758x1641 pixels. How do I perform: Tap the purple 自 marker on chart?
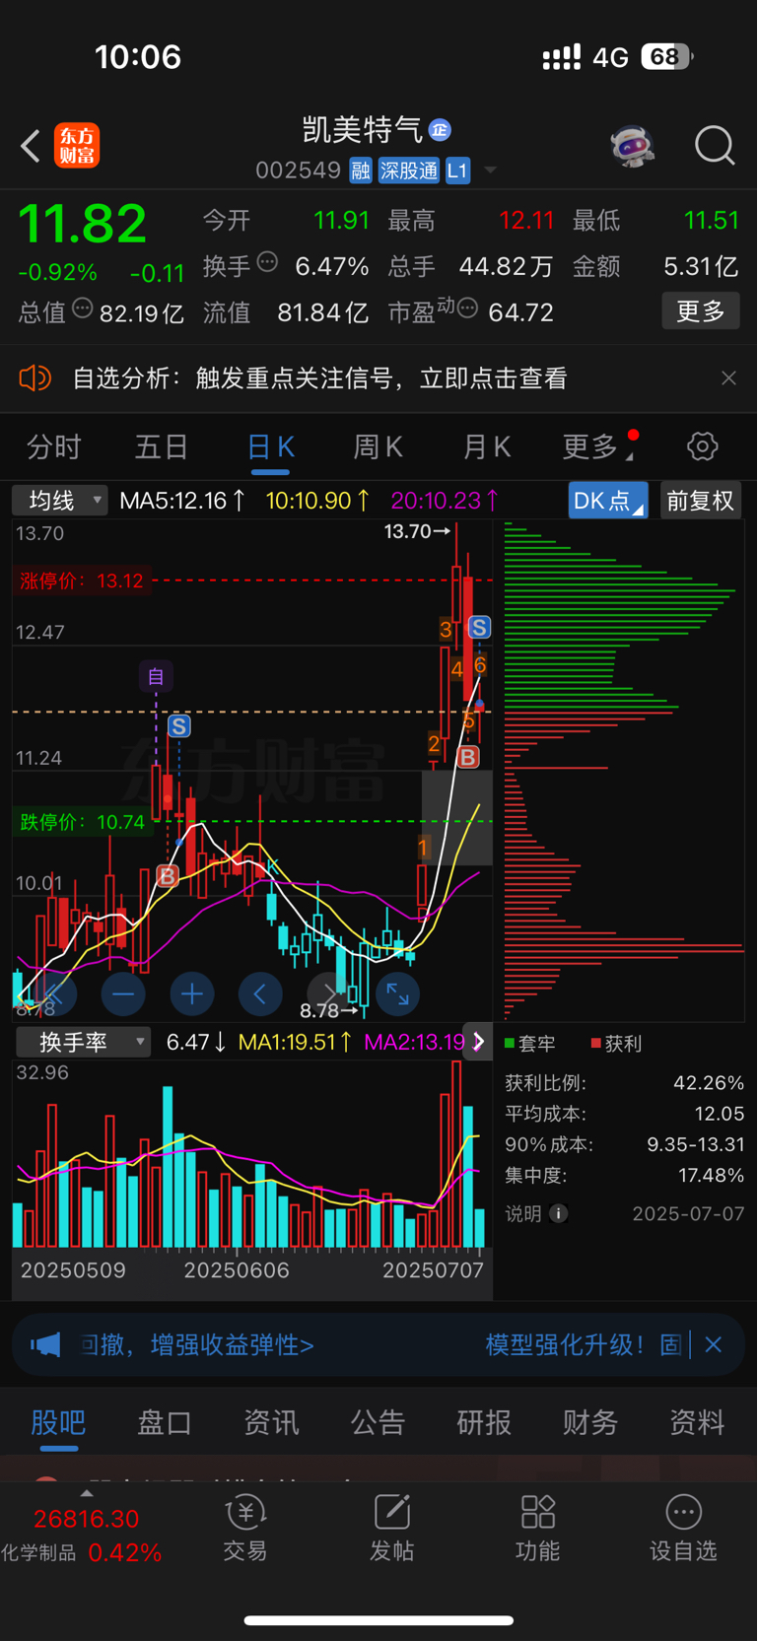click(156, 676)
